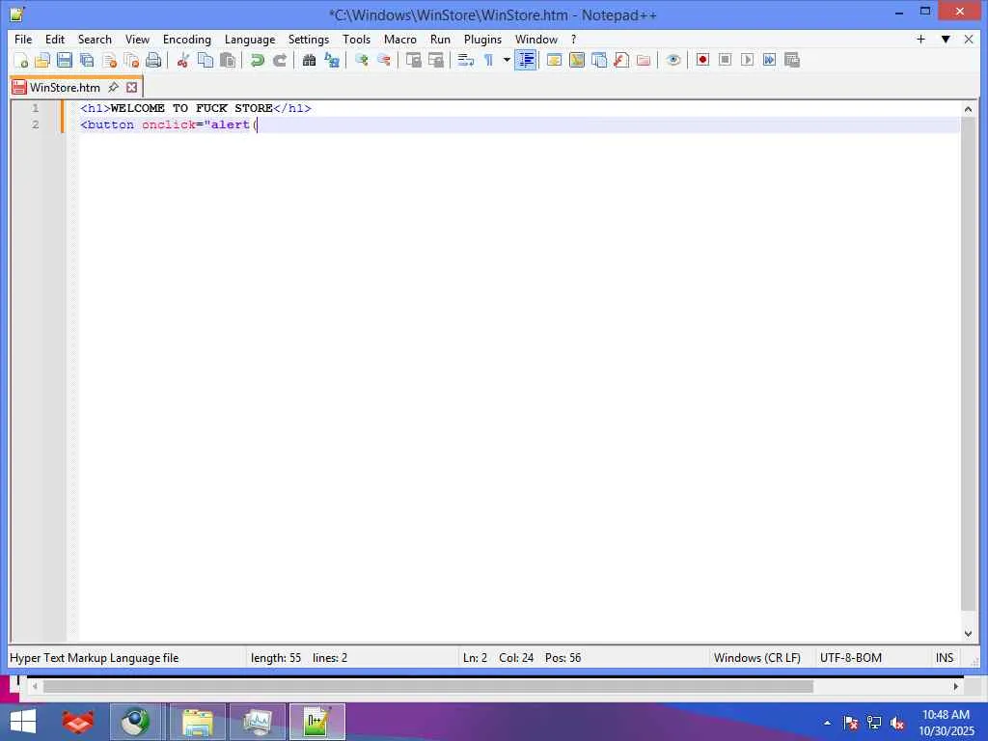Open the Settings menu
Image resolution: width=988 pixels, height=741 pixels.
click(309, 39)
